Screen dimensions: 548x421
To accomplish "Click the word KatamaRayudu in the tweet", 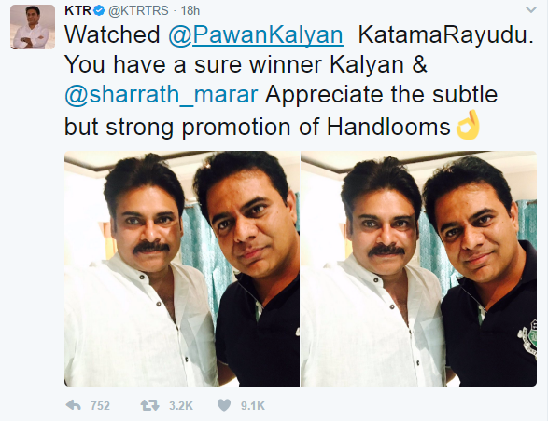I will (446, 35).
